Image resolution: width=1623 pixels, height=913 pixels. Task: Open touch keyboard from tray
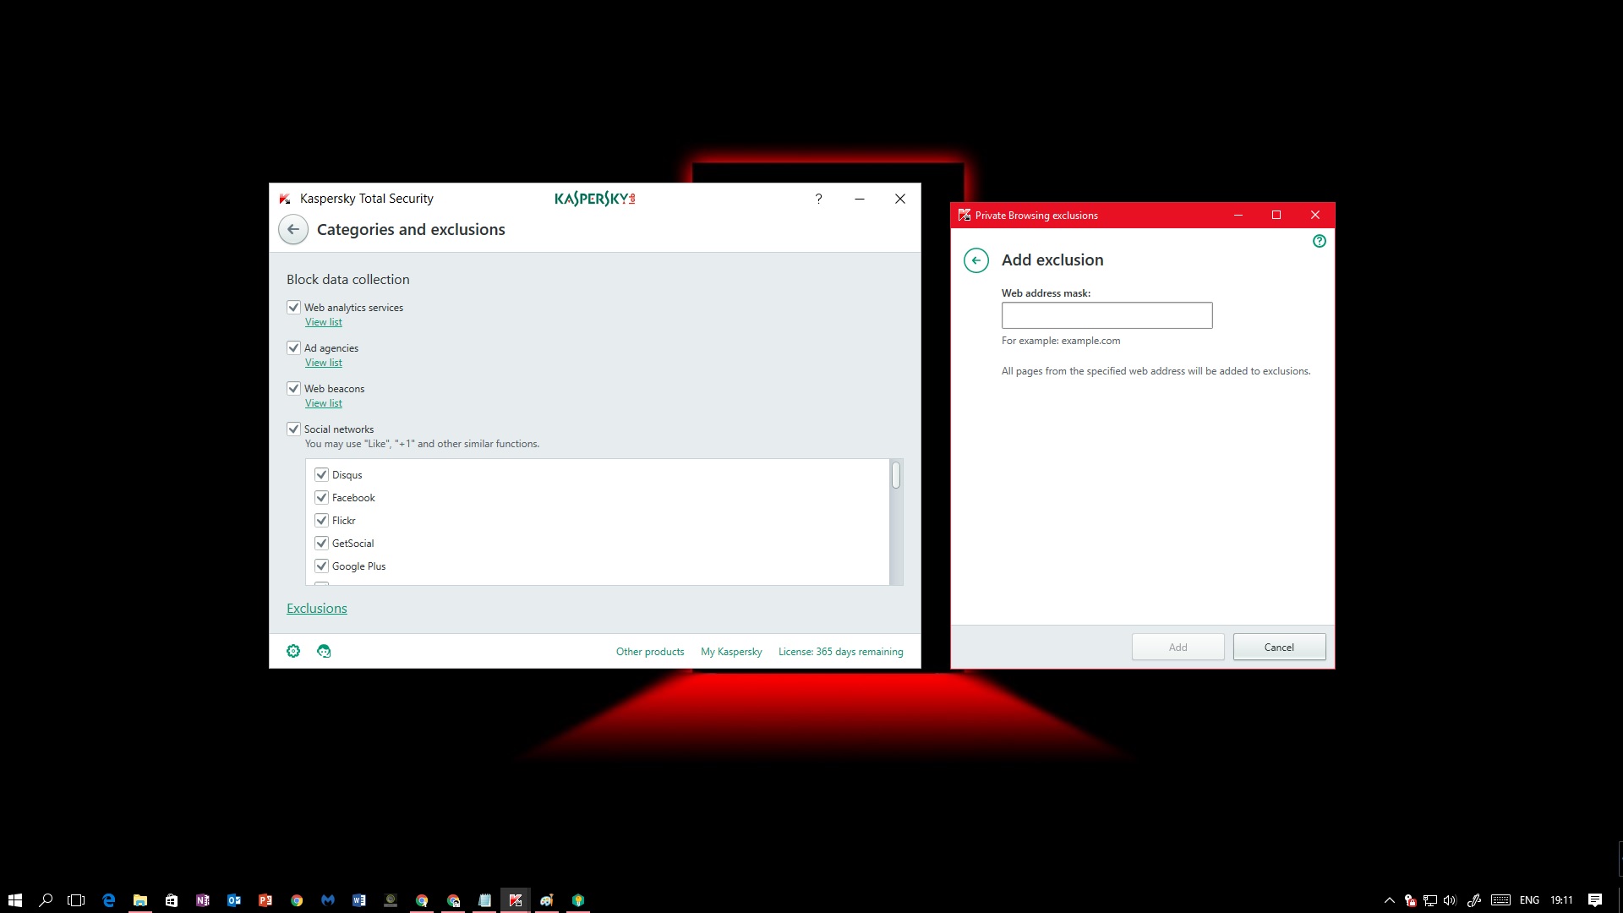point(1501,900)
